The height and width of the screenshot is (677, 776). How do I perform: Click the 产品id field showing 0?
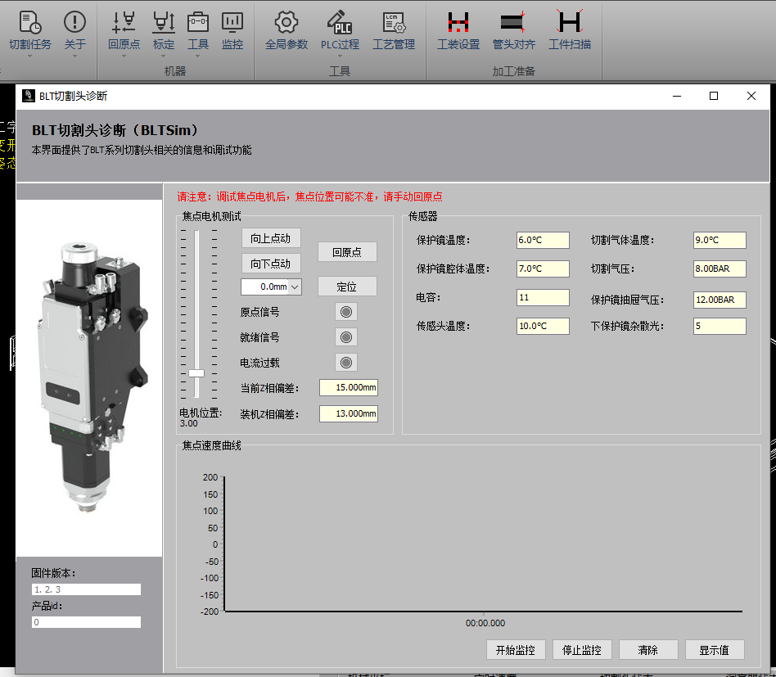tap(86, 622)
